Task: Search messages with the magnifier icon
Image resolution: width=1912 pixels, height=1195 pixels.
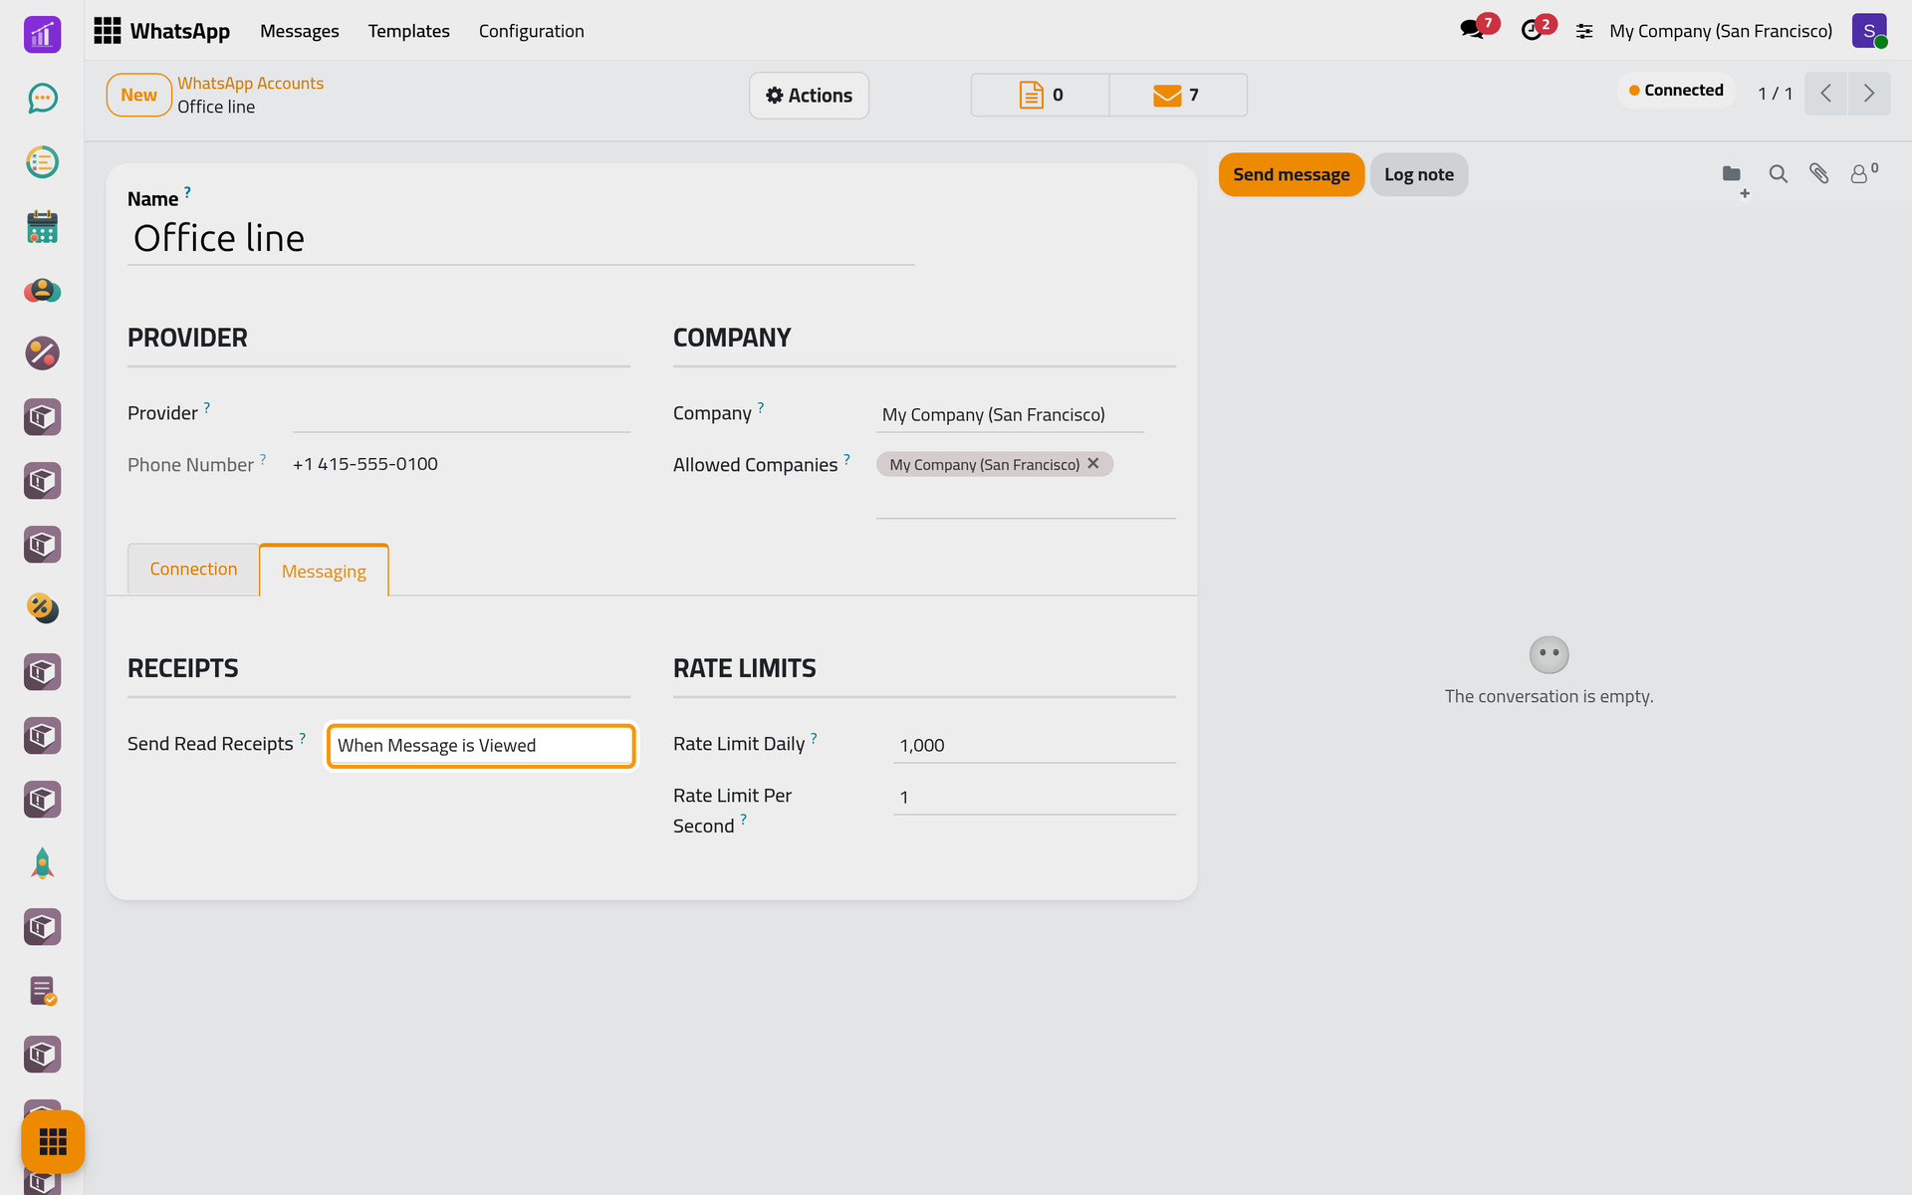Action: (x=1779, y=174)
